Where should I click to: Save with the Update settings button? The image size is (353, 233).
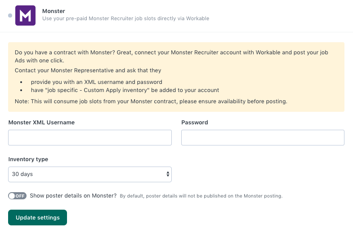tap(38, 217)
